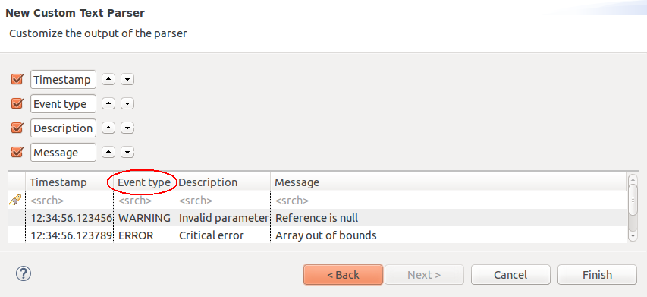Image resolution: width=647 pixels, height=297 pixels.
Task: Click the Event type column header
Action: pyautogui.click(x=143, y=182)
